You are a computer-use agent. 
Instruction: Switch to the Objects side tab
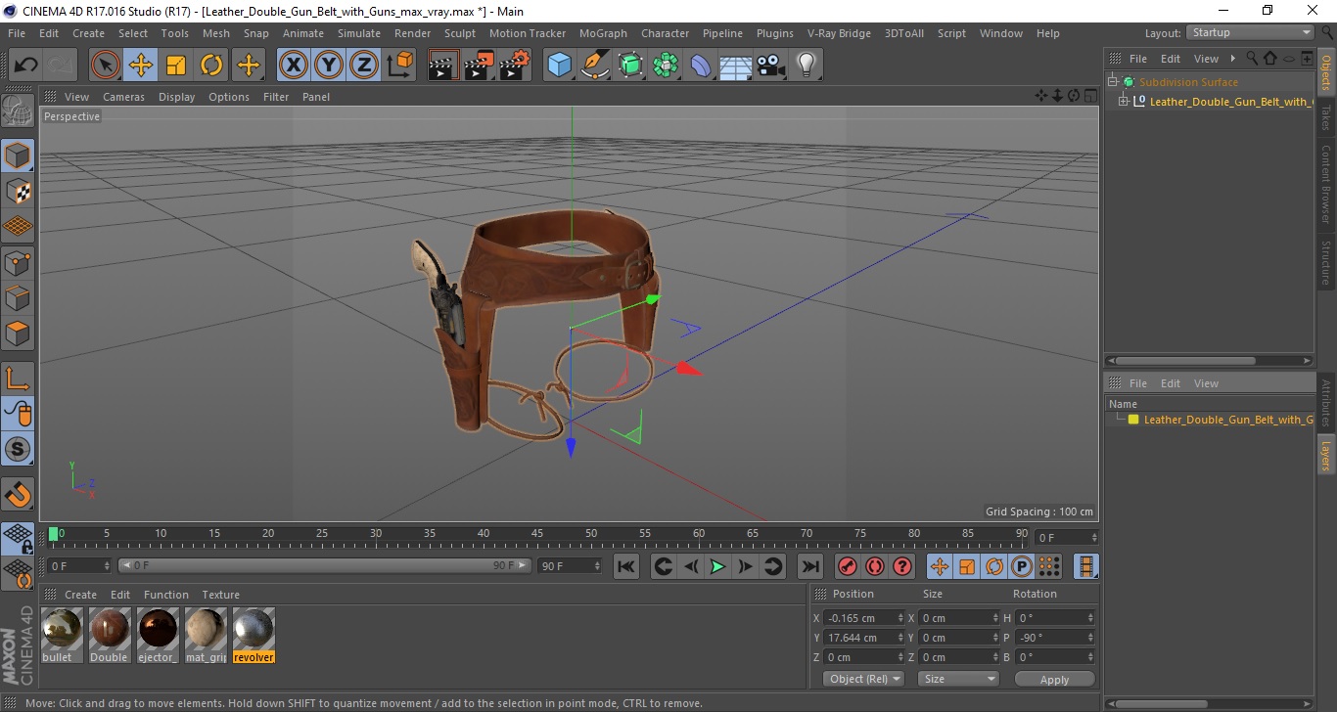1325,71
